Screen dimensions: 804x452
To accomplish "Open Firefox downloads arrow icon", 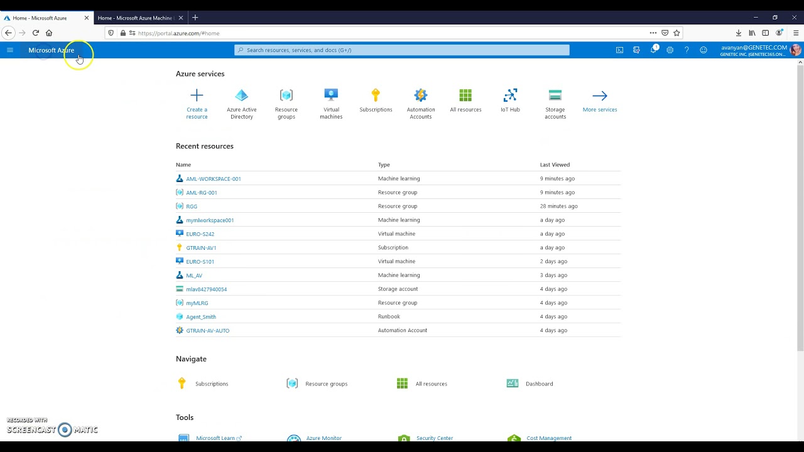I will click(x=739, y=33).
